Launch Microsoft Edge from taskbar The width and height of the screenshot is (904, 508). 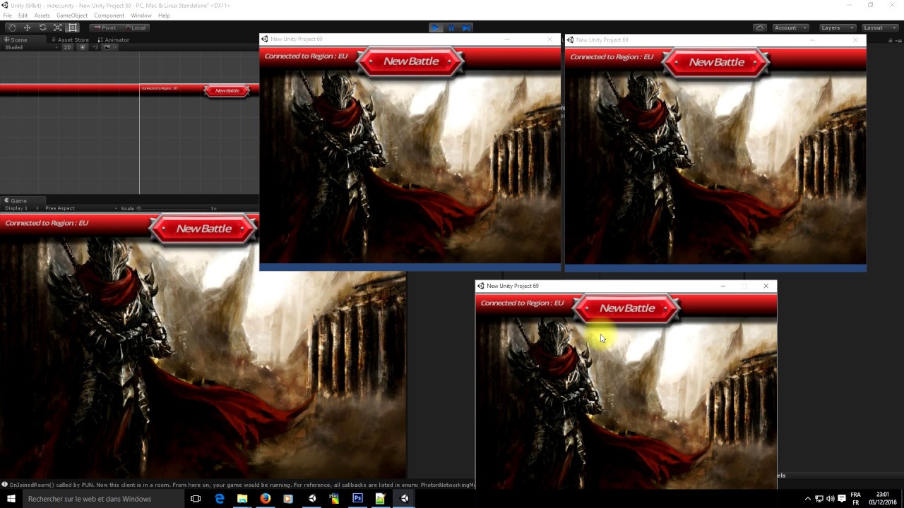coord(220,499)
